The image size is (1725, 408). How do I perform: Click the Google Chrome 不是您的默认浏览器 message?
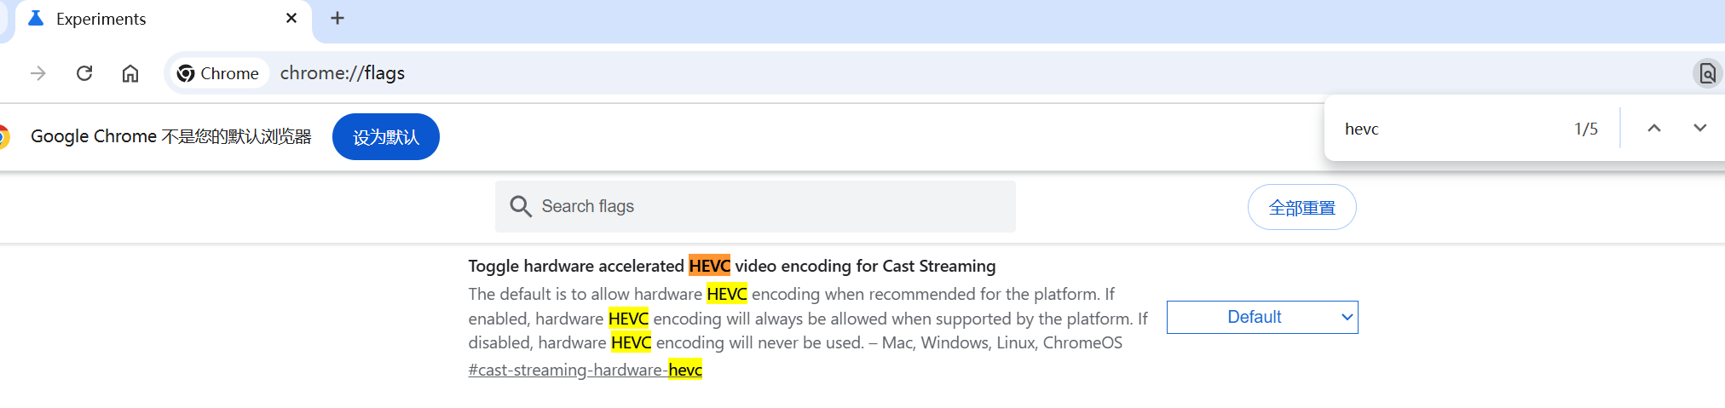(x=171, y=136)
